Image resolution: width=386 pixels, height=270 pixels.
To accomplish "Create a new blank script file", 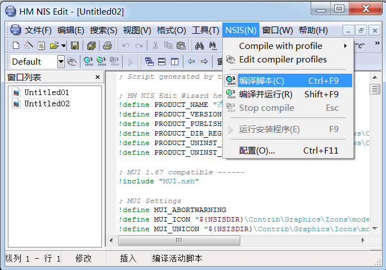I will (16, 46).
